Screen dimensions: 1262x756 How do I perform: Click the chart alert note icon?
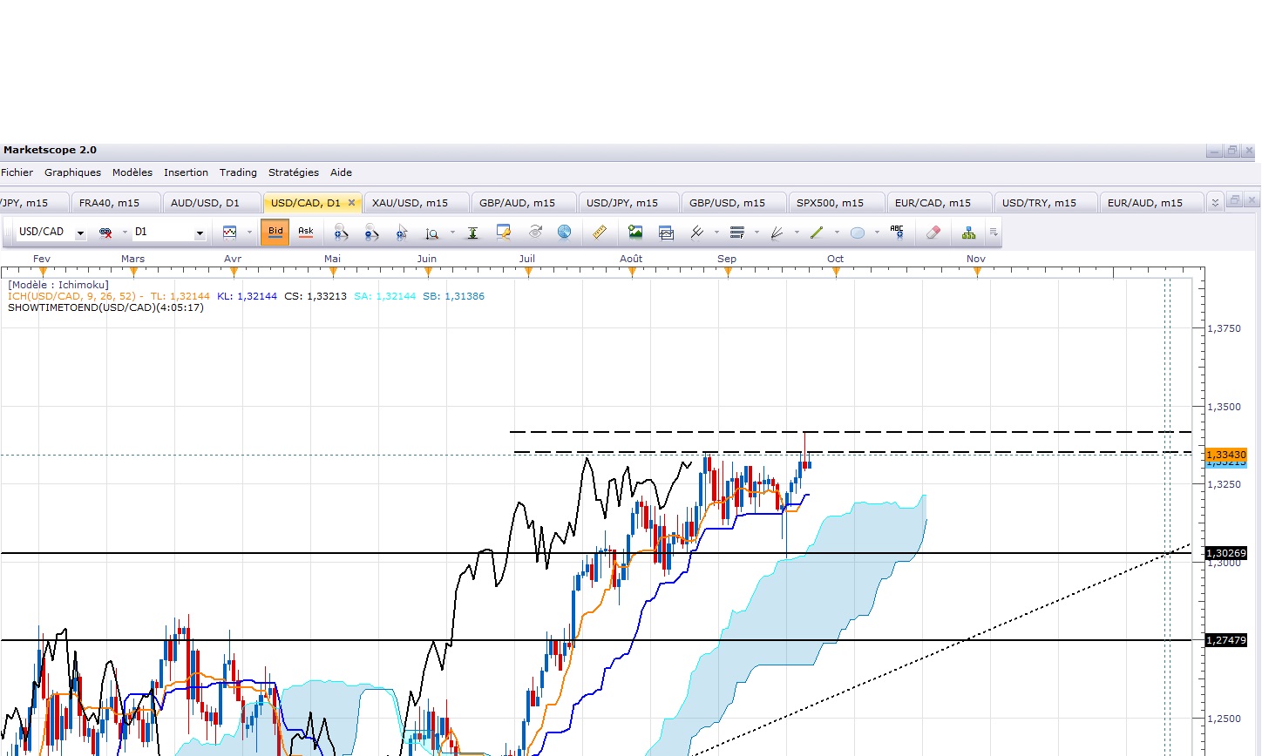pyautogui.click(x=504, y=233)
